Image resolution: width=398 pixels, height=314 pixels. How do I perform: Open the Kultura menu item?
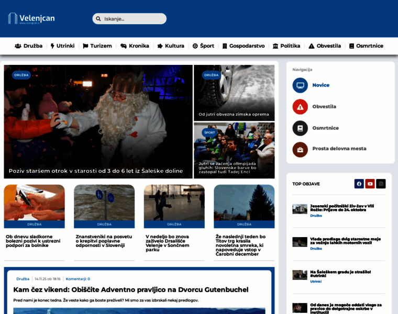point(171,46)
